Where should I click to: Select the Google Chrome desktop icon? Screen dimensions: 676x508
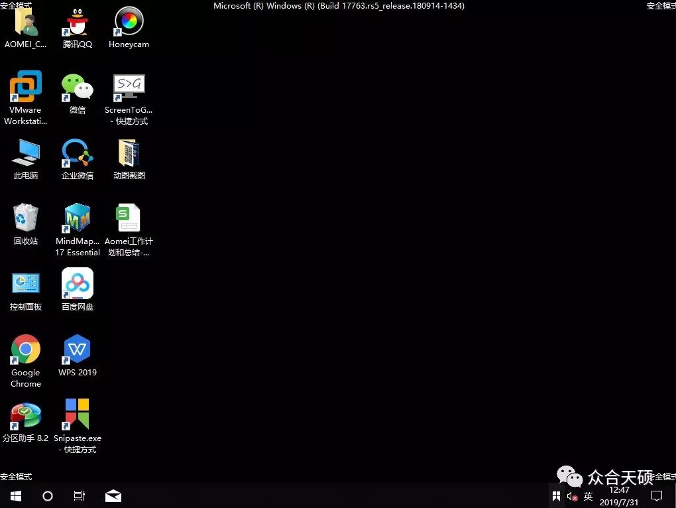25,349
